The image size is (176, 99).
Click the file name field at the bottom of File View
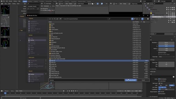tap(86, 80)
